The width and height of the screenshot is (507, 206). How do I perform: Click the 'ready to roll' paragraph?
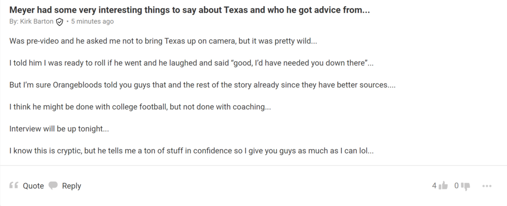[x=191, y=63]
